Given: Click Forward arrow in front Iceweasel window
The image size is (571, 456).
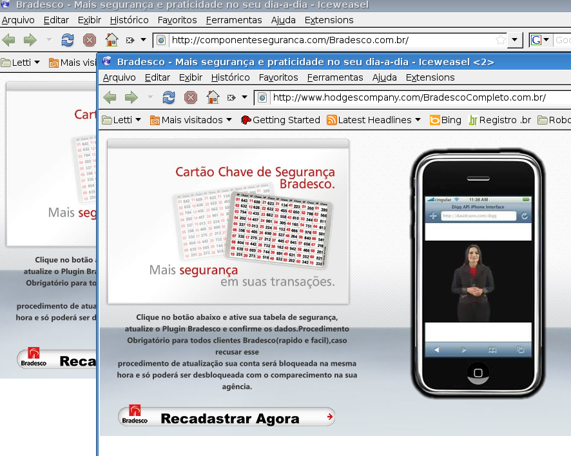Looking at the screenshot, I should coord(131,97).
